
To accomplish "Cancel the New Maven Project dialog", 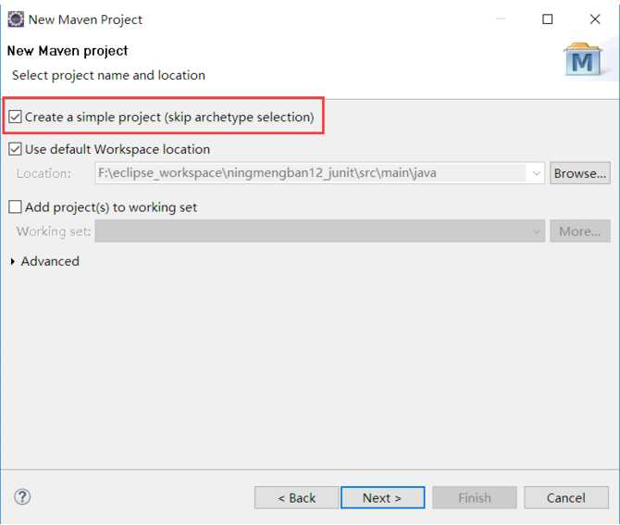I will (x=565, y=498).
